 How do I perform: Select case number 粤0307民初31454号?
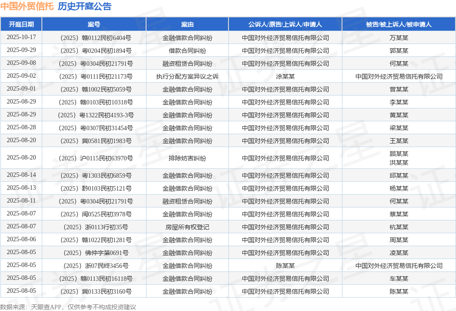coord(96,128)
